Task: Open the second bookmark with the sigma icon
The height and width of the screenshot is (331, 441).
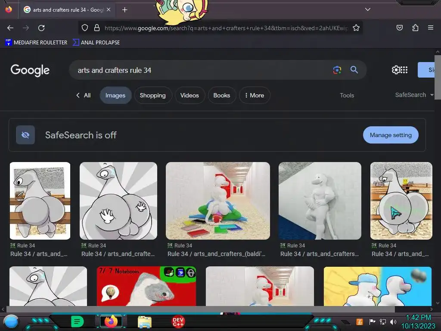Action: pyautogui.click(x=96, y=43)
